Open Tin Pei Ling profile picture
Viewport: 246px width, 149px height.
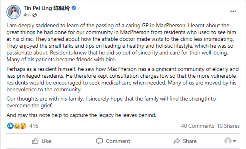14,12
